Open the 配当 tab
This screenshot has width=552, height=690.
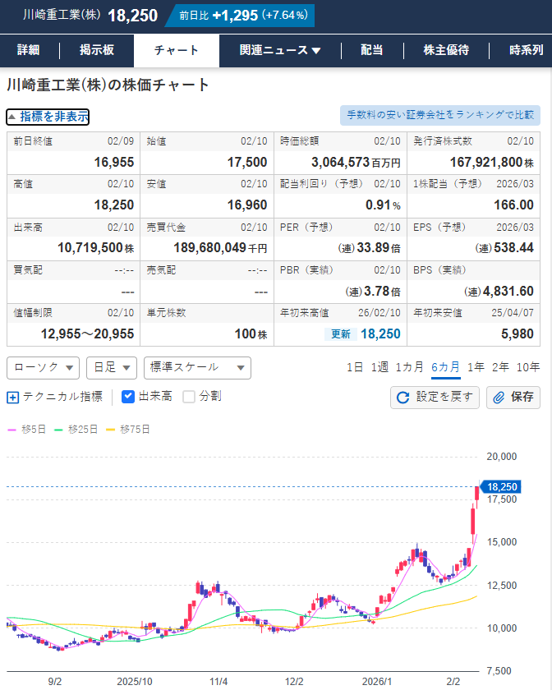(x=372, y=50)
